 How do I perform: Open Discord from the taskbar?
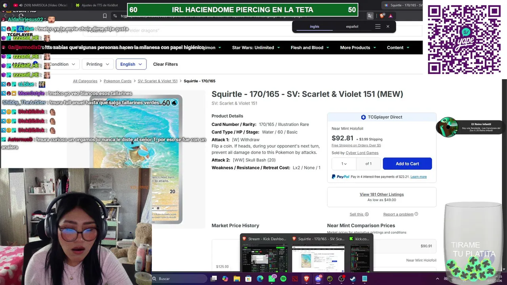pos(318,279)
